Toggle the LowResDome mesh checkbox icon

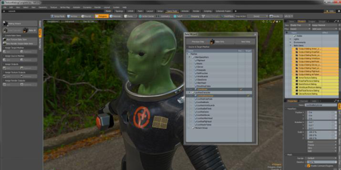(x=196, y=112)
